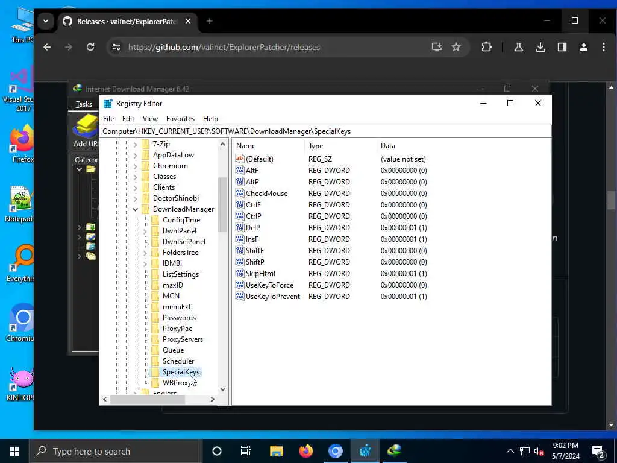Click Internet Download Manager taskbar icon

click(x=394, y=451)
